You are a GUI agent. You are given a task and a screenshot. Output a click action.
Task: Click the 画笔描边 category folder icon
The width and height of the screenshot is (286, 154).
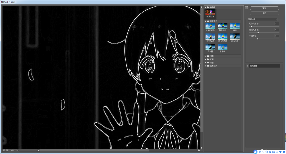(208, 21)
